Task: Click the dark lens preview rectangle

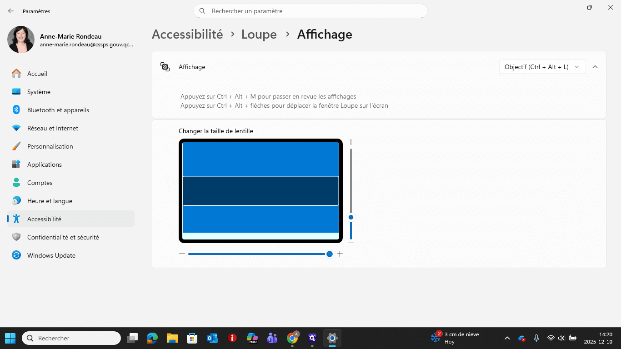Action: pyautogui.click(x=260, y=191)
